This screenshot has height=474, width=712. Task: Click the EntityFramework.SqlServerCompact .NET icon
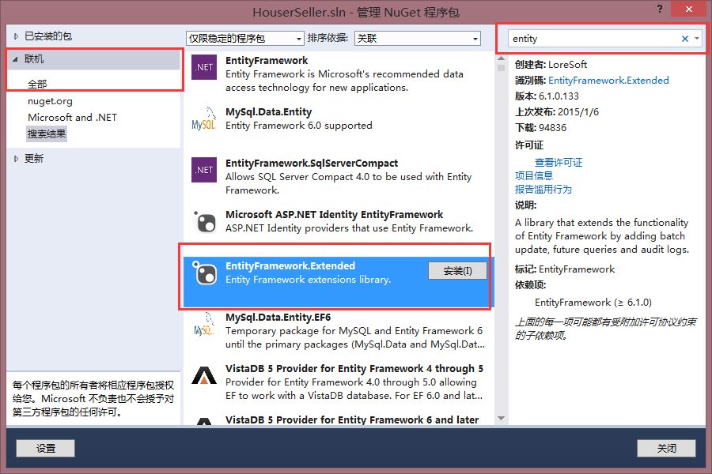(x=204, y=170)
